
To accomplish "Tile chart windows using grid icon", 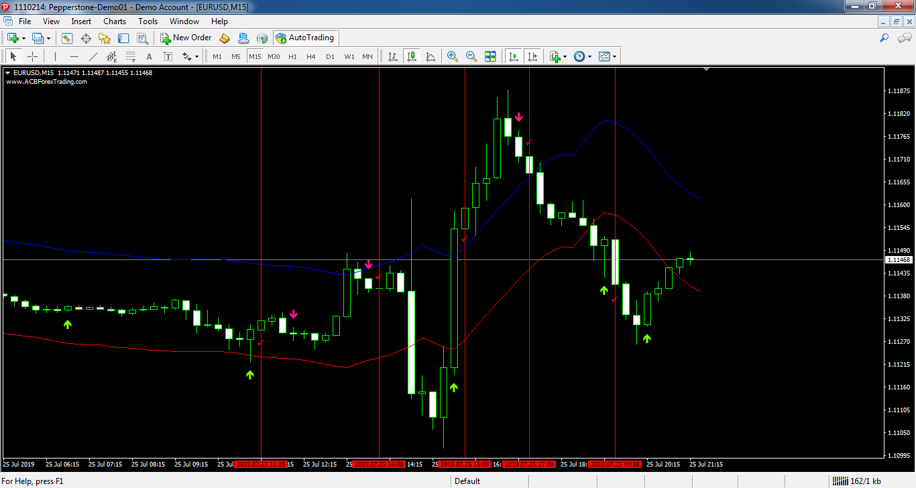I will click(490, 57).
